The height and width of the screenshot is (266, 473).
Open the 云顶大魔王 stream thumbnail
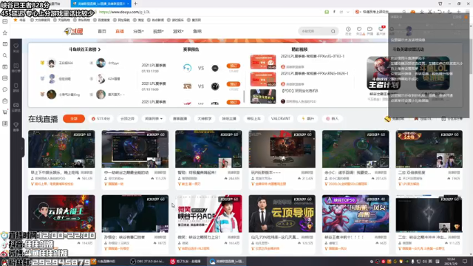pos(61,214)
